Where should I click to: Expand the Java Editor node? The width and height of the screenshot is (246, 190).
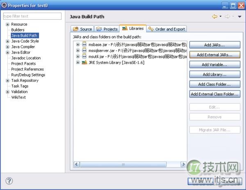[x=7, y=52]
